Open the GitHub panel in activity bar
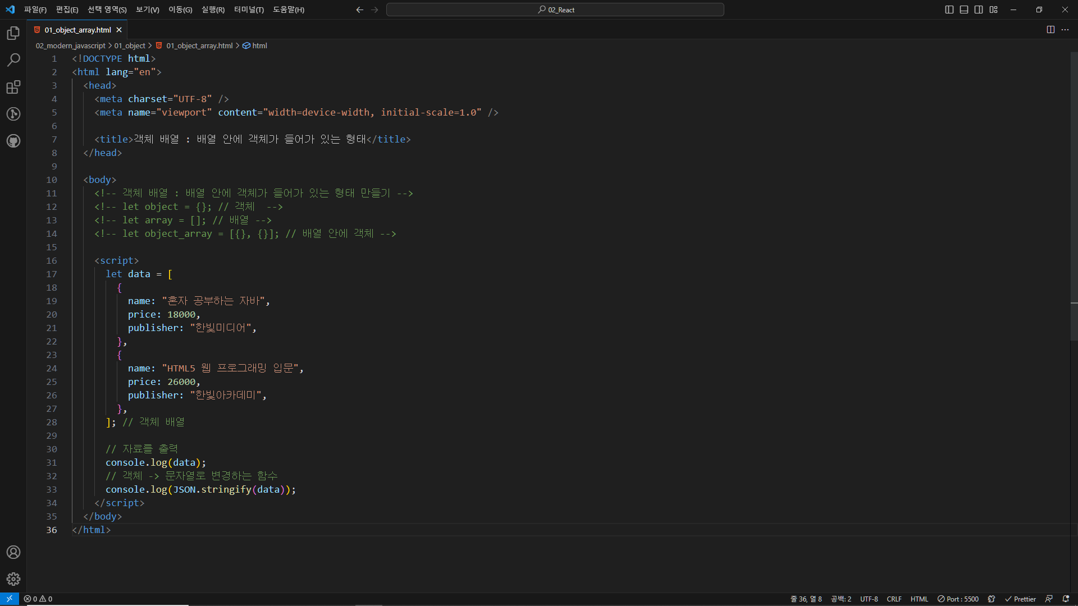Image resolution: width=1078 pixels, height=606 pixels. tap(13, 141)
